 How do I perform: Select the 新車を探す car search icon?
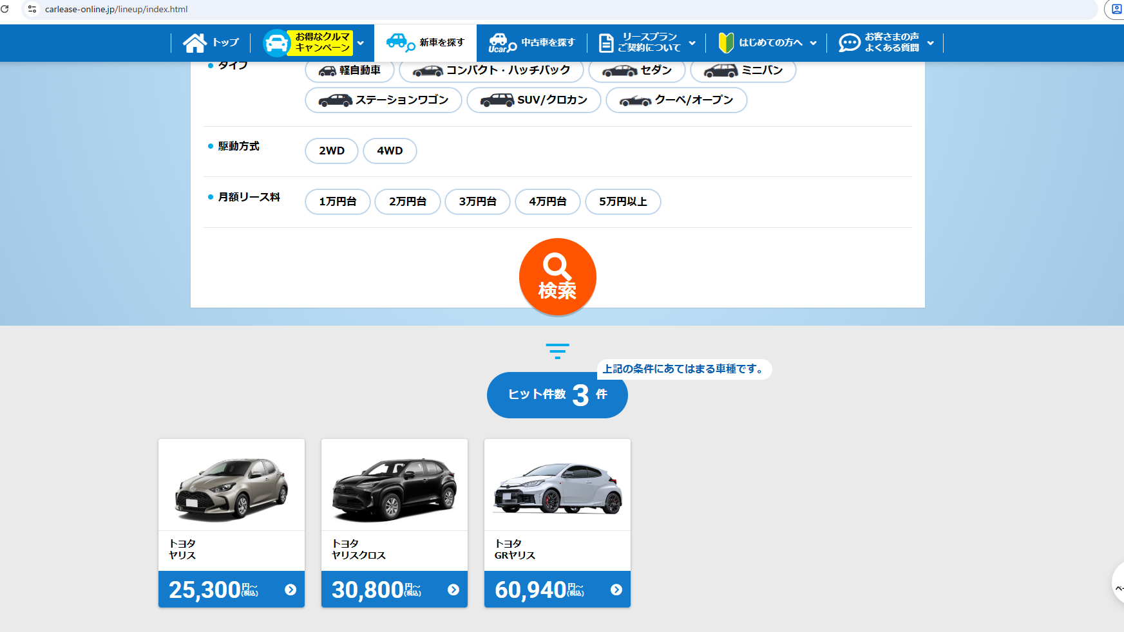coord(400,42)
